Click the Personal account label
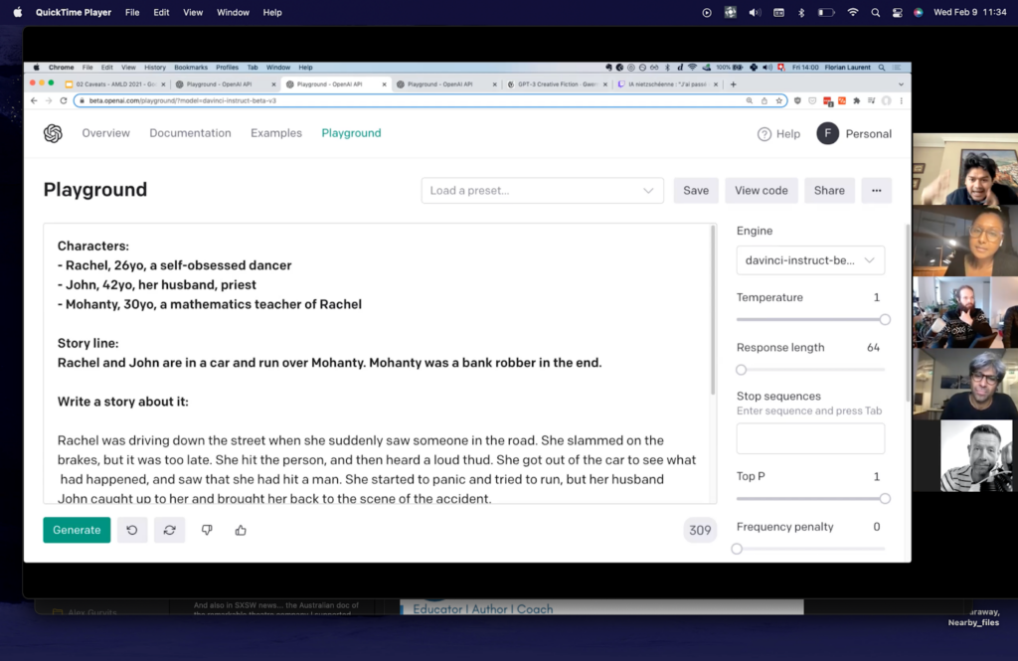The width and height of the screenshot is (1018, 661). [869, 134]
